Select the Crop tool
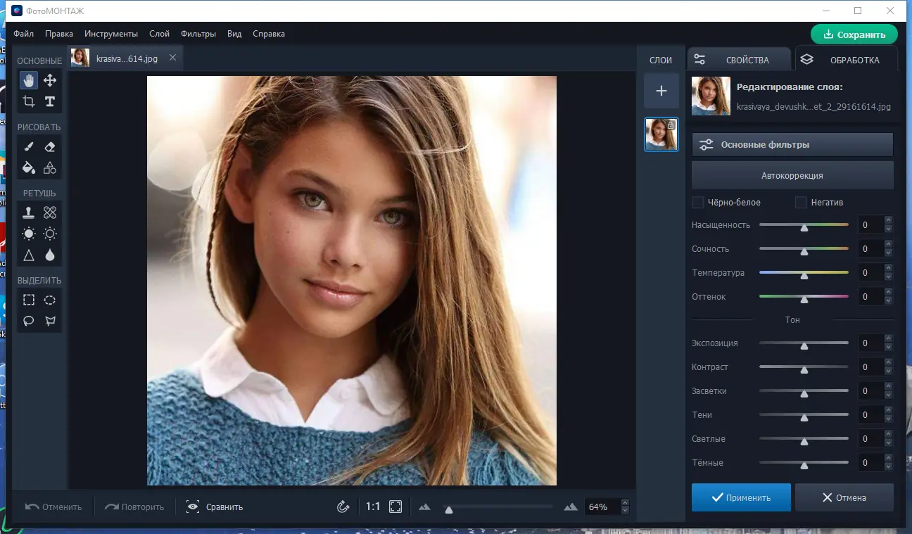 (29, 101)
